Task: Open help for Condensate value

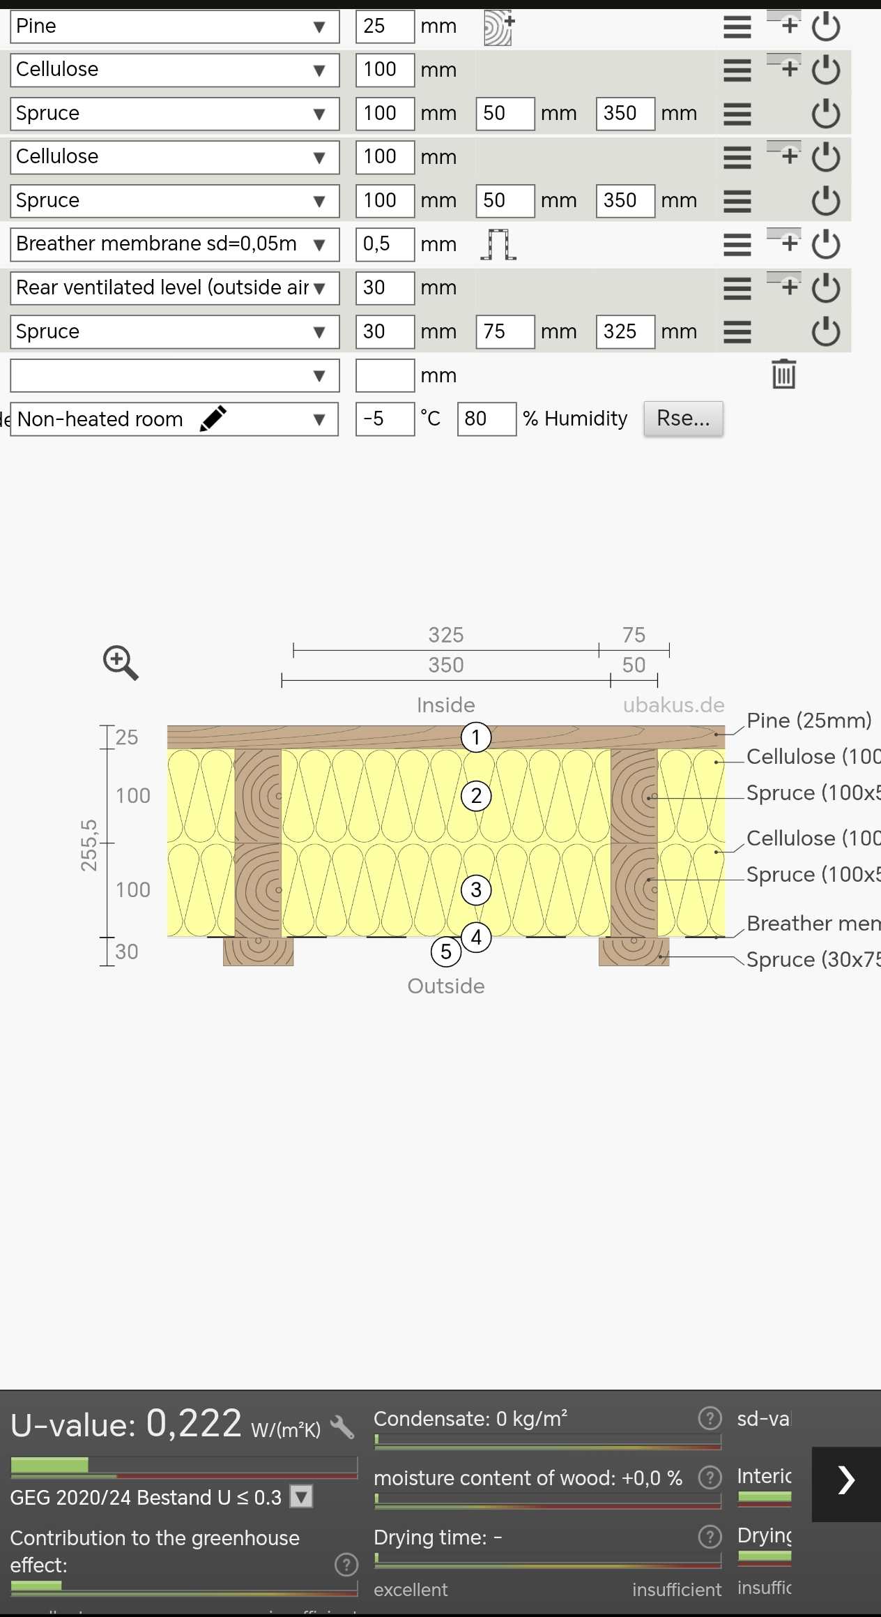Action: pos(710,1418)
